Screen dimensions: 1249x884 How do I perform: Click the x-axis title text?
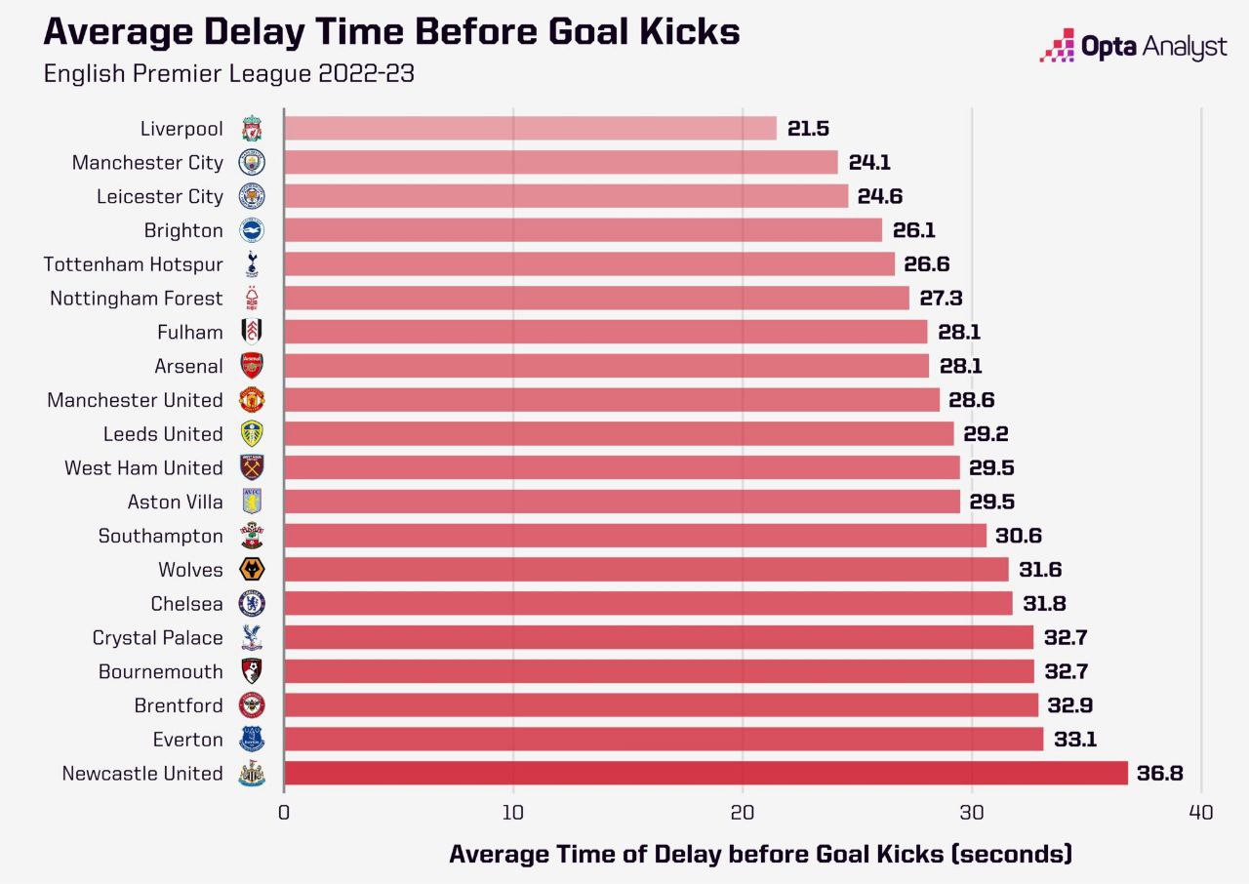click(760, 855)
